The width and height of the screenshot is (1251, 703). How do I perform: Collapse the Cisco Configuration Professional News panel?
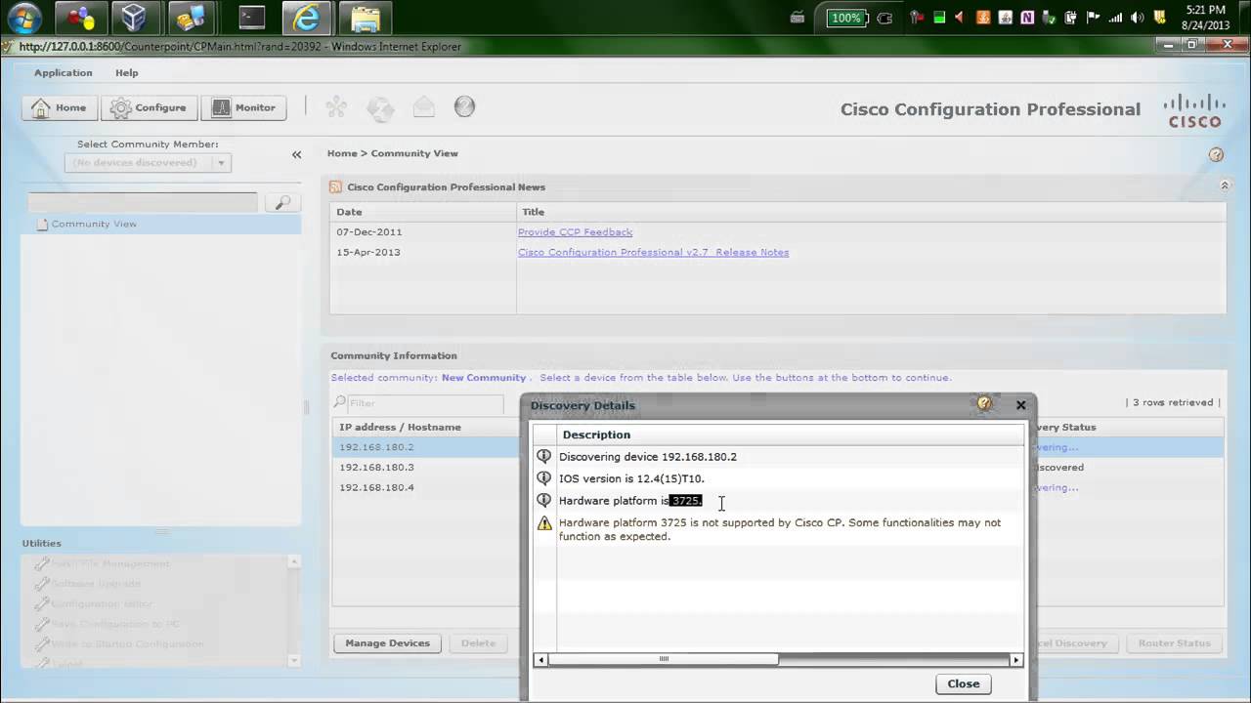[1225, 186]
